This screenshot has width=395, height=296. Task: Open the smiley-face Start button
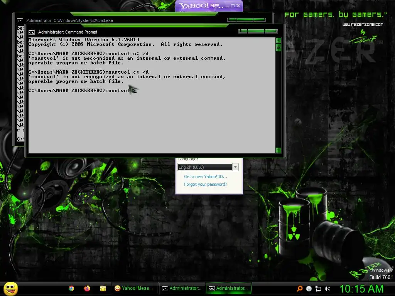coord(10,288)
